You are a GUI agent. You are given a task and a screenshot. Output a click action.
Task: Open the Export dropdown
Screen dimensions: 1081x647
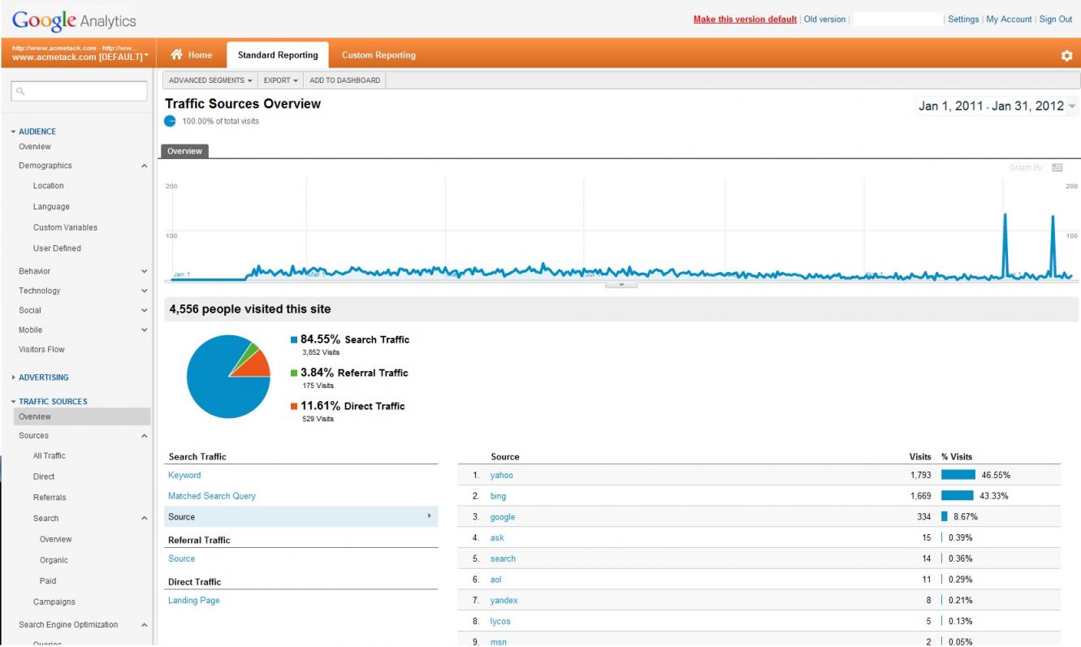281,80
